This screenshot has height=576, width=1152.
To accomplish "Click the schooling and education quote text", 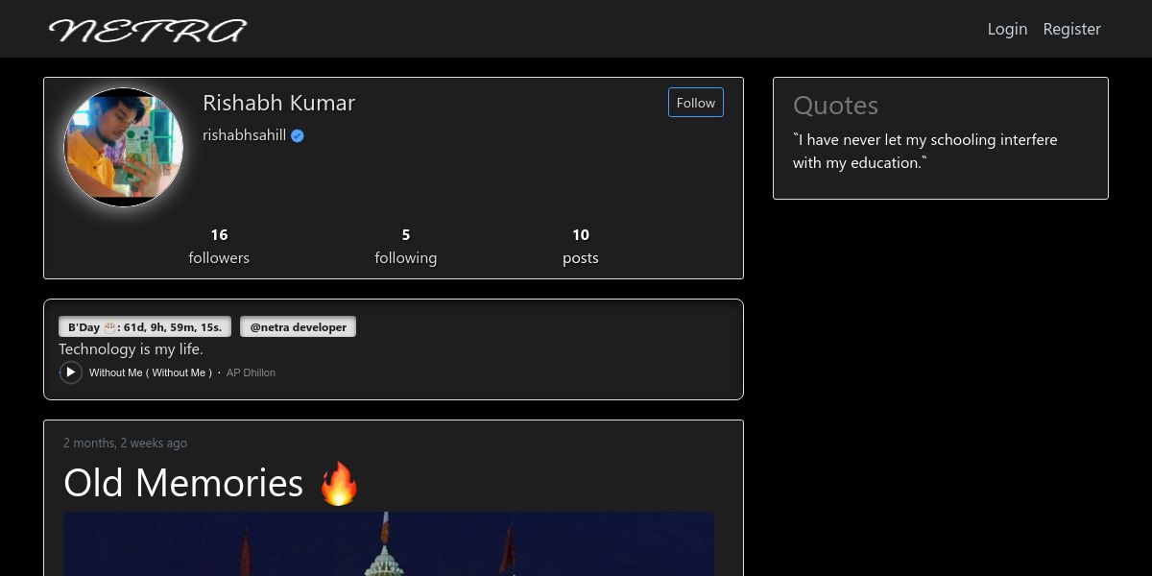I will (x=925, y=151).
